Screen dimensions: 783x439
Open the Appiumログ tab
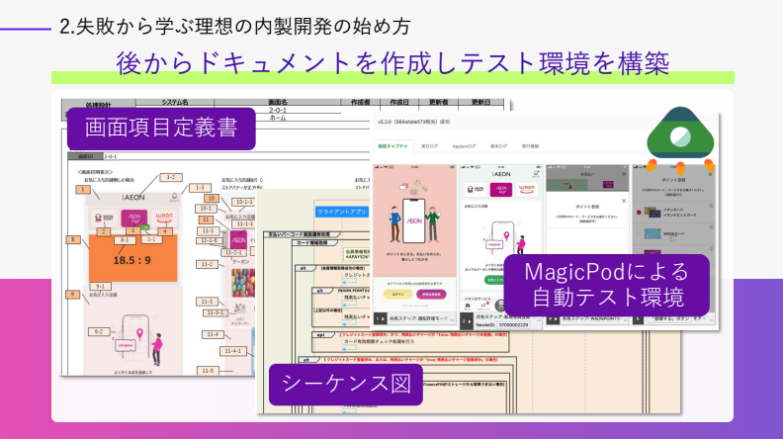[464, 146]
